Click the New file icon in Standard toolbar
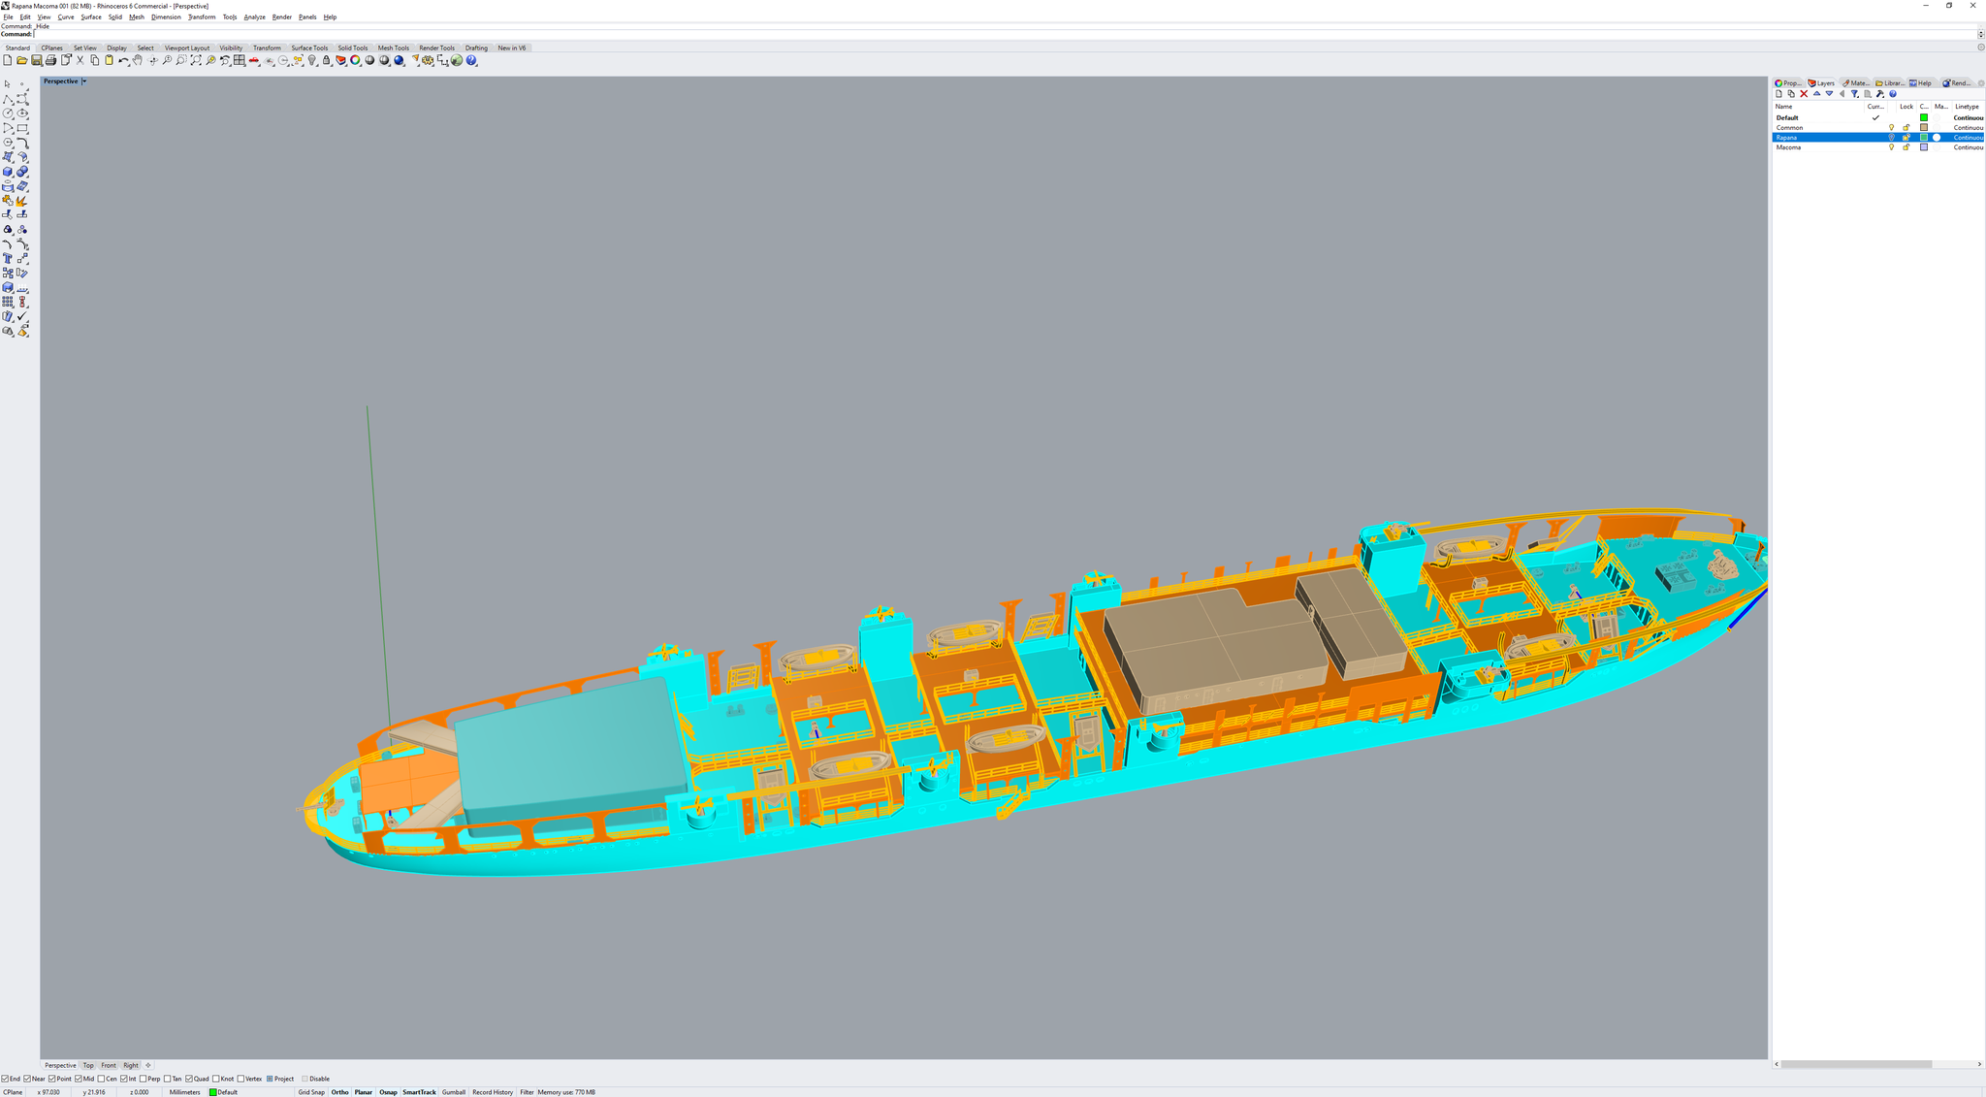Image resolution: width=1986 pixels, height=1097 pixels. [7, 60]
